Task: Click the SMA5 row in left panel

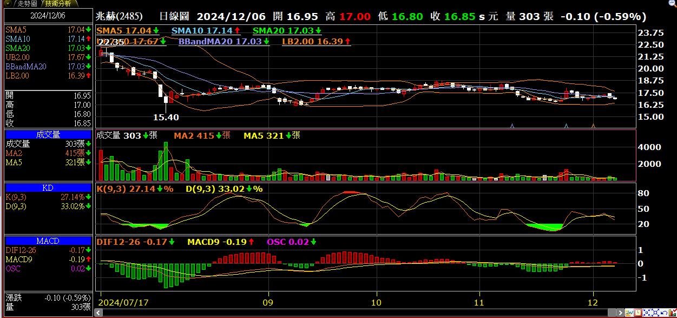Action: tap(48, 29)
